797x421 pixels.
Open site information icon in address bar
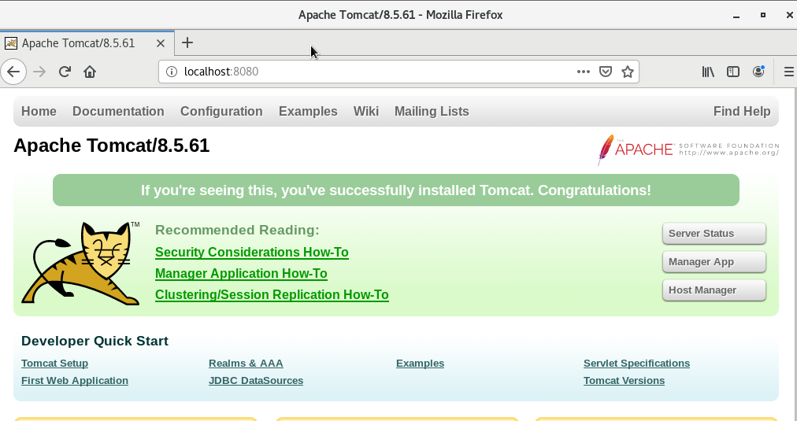tap(172, 72)
